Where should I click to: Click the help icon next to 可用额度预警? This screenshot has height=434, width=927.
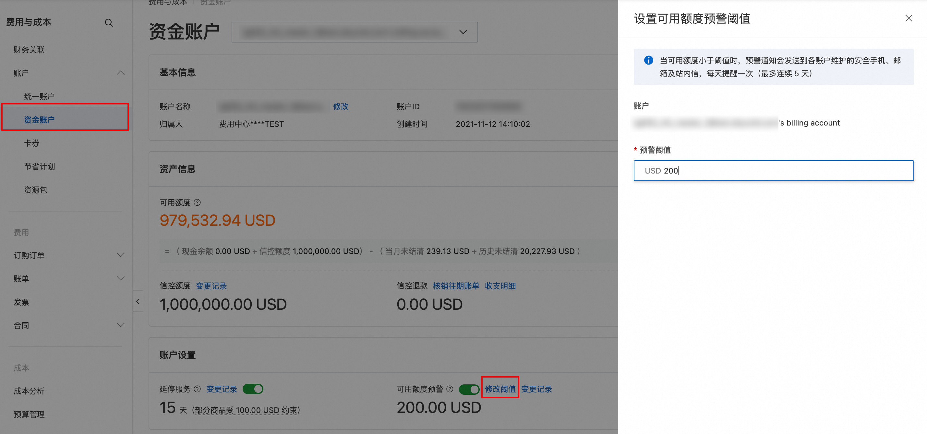450,389
